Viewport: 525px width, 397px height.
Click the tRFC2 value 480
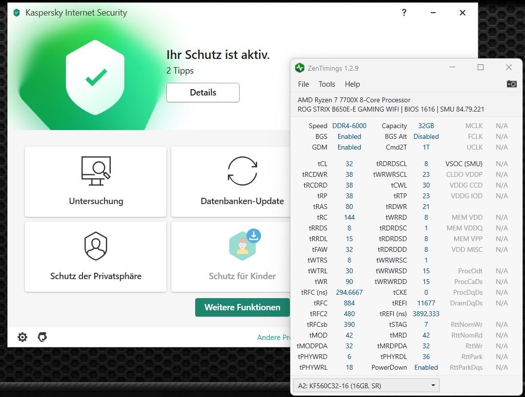point(349,314)
